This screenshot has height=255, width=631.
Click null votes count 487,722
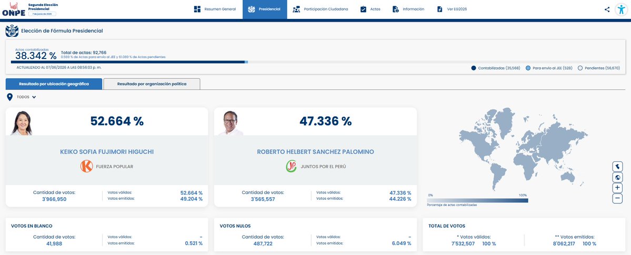[263, 244]
